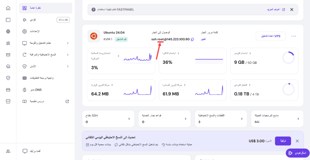Click the home icon in left rail
This screenshot has width=310, height=160.
pyautogui.click(x=8, y=8)
